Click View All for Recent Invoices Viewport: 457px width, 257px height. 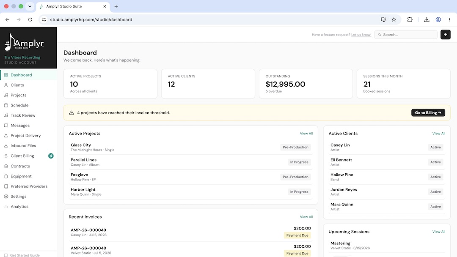[x=306, y=217]
